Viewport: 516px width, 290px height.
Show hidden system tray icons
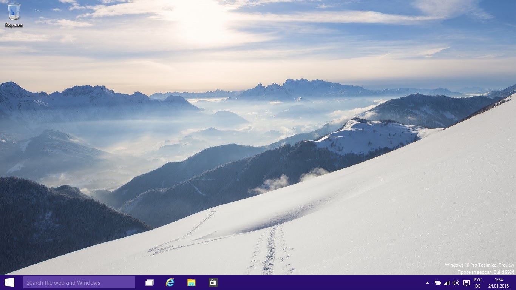coord(428,283)
